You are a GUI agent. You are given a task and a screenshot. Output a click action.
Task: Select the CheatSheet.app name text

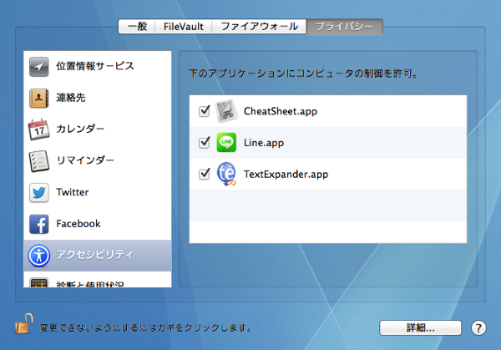[281, 111]
